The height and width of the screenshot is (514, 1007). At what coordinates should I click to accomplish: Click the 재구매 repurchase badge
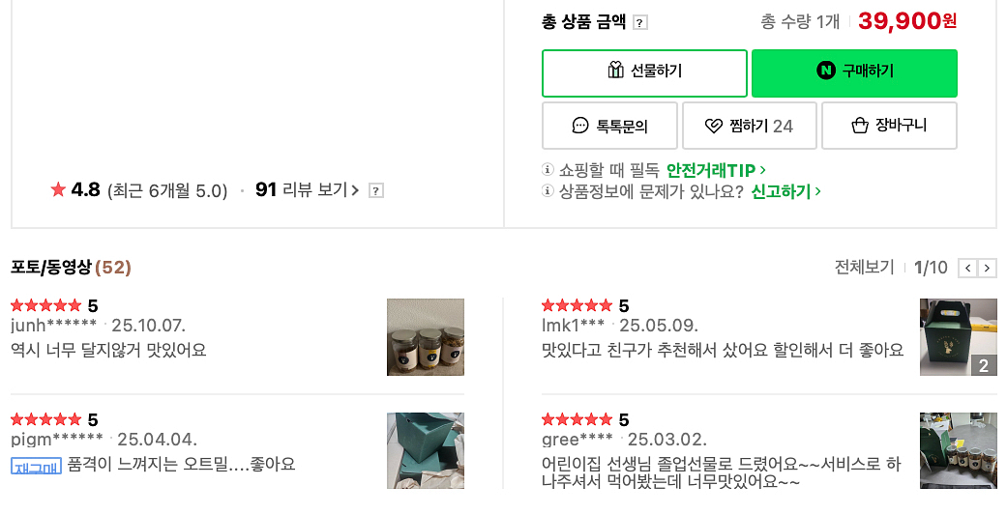[x=36, y=465]
